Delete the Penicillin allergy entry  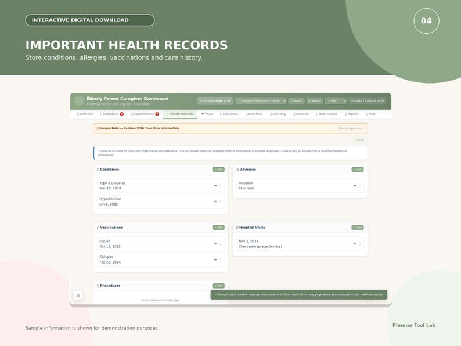tap(360, 186)
